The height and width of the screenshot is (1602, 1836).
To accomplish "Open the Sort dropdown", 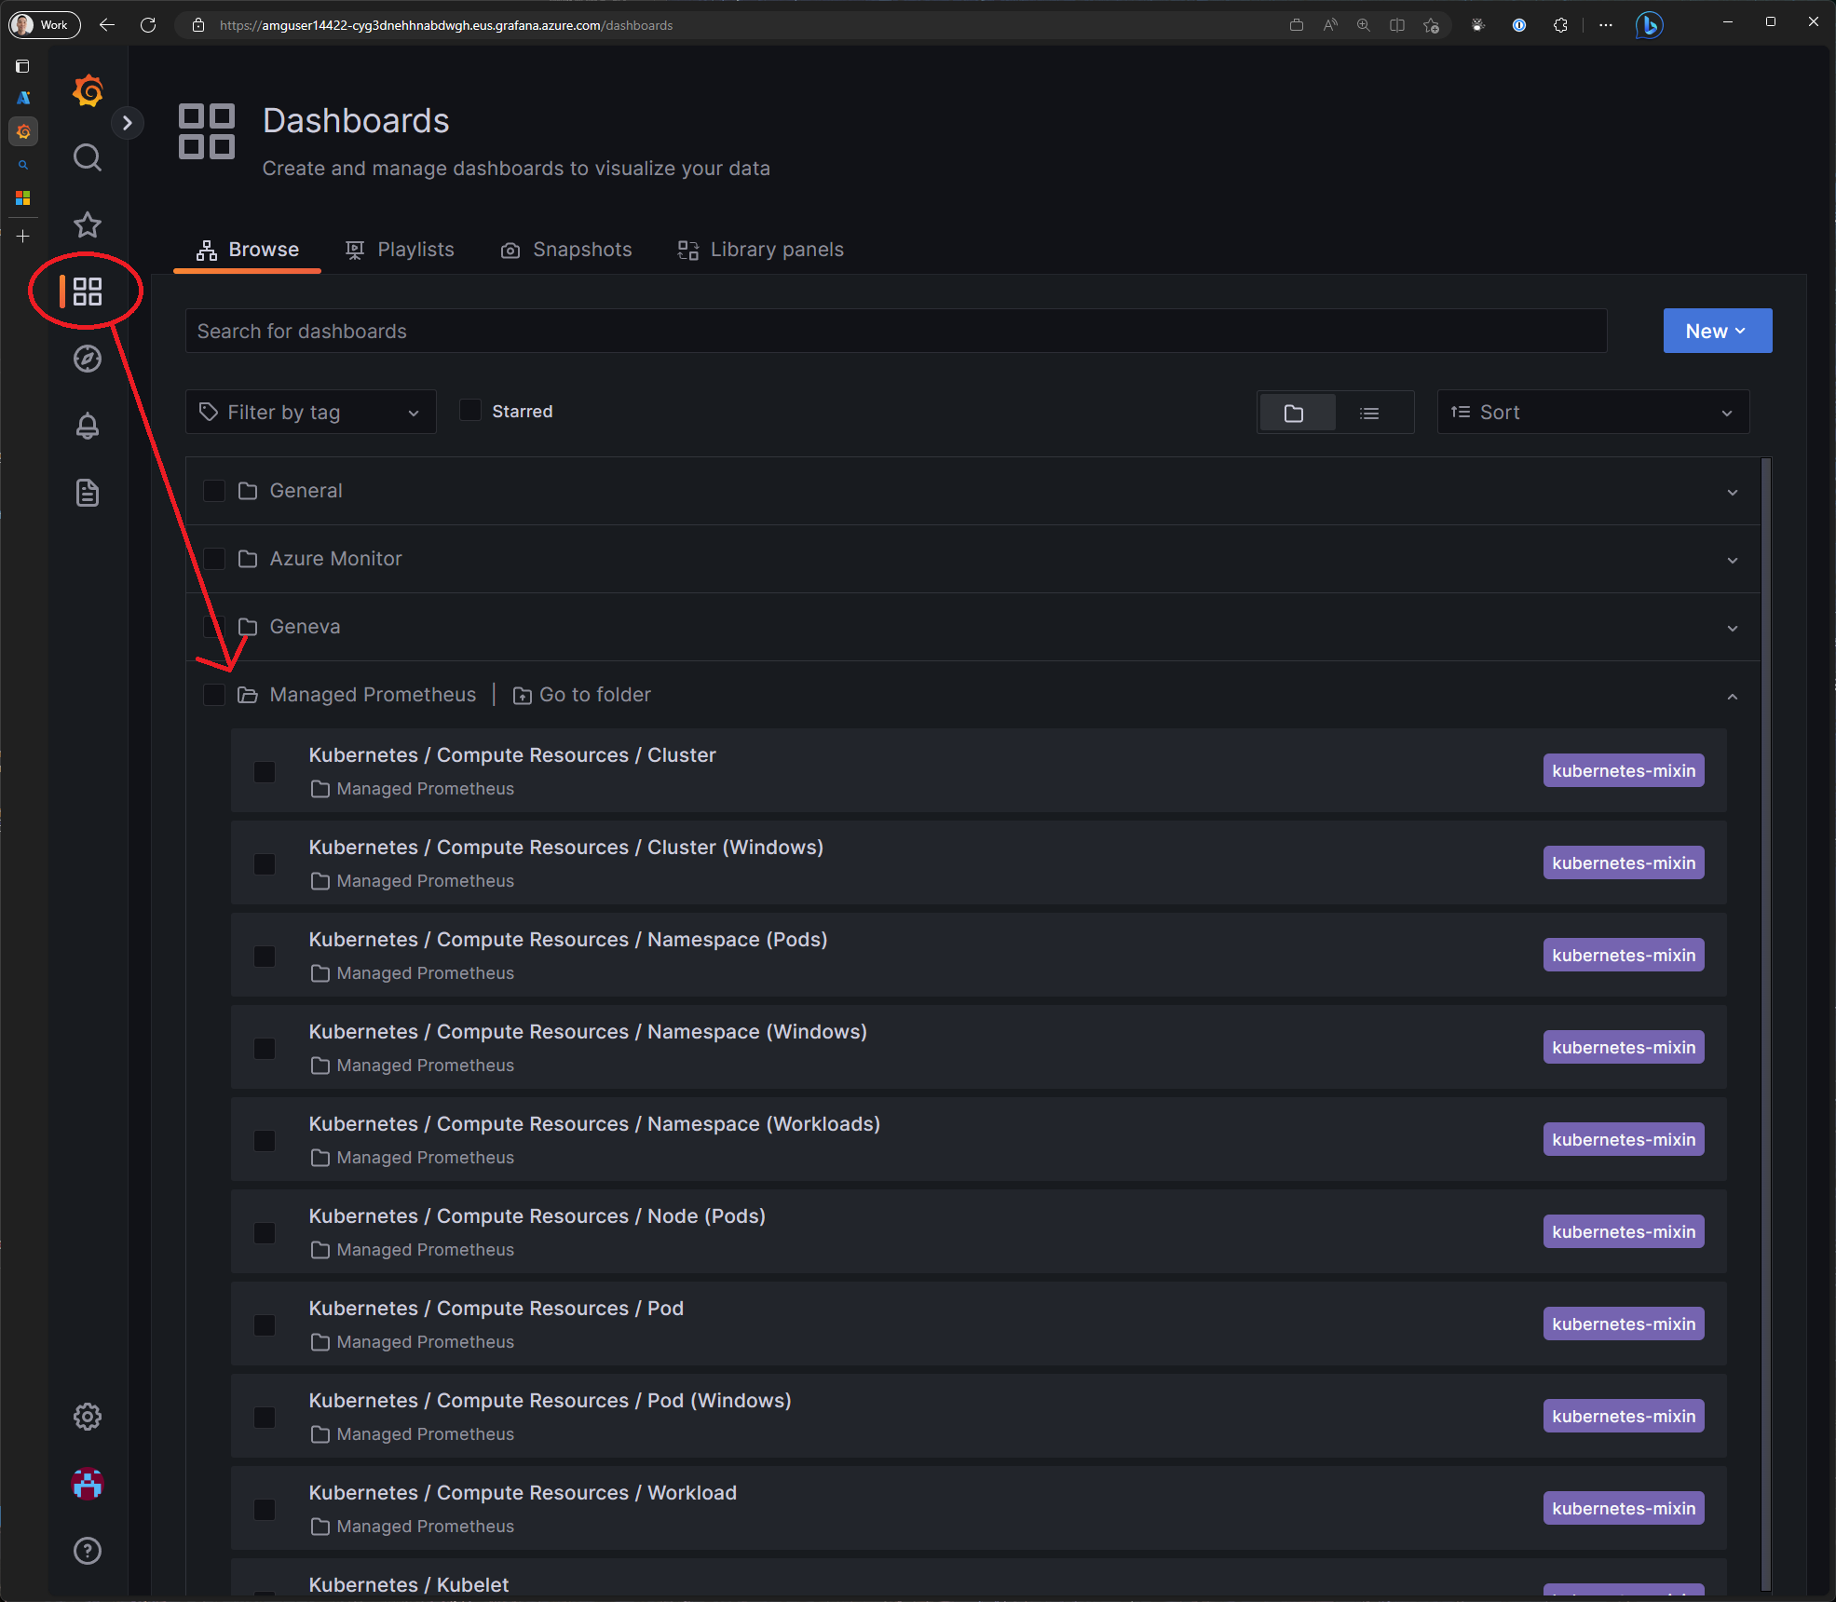I will (x=1593, y=412).
